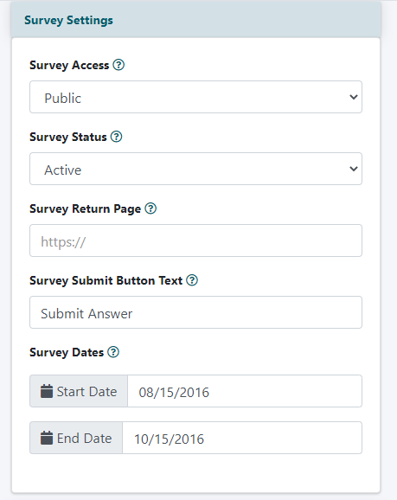Image resolution: width=397 pixels, height=500 pixels.
Task: Open help icon next to Survey Status
Action: coord(117,137)
